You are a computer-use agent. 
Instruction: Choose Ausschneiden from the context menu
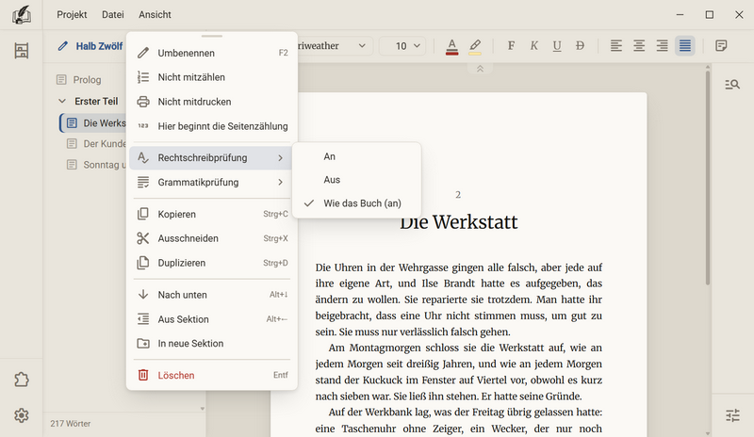210,238
